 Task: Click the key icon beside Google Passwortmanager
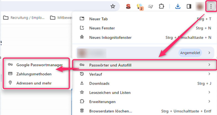tap(10, 65)
